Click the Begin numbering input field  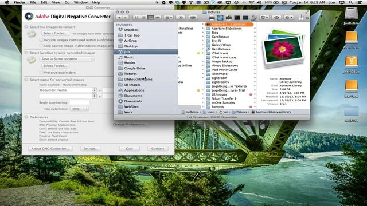(x=80, y=102)
